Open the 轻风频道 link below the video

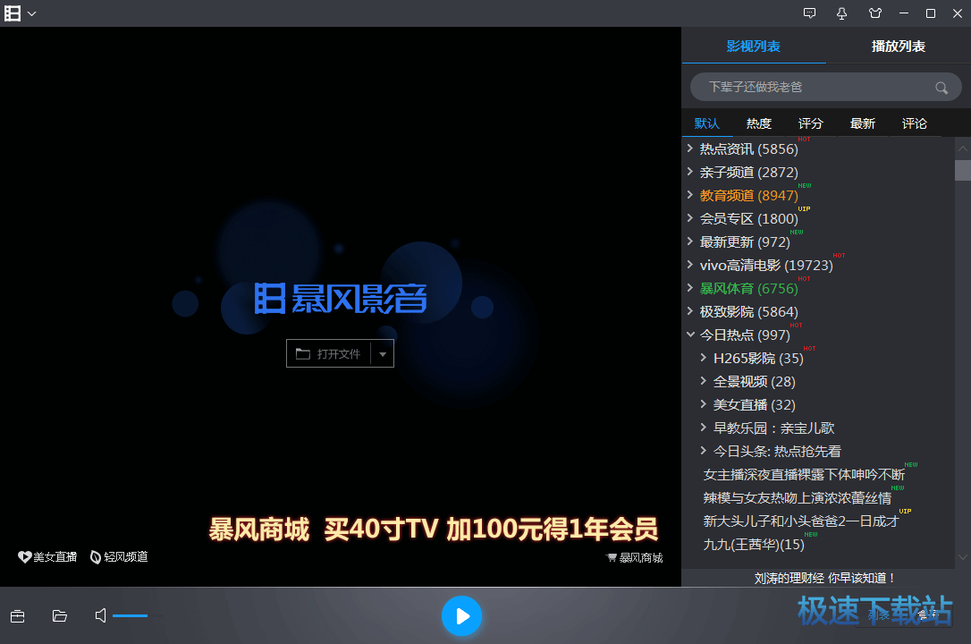pos(120,557)
